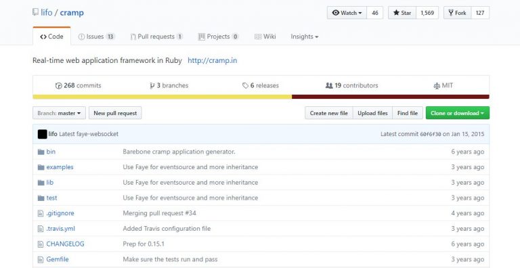Click the branches fork icon
520x268 pixels.
click(152, 85)
